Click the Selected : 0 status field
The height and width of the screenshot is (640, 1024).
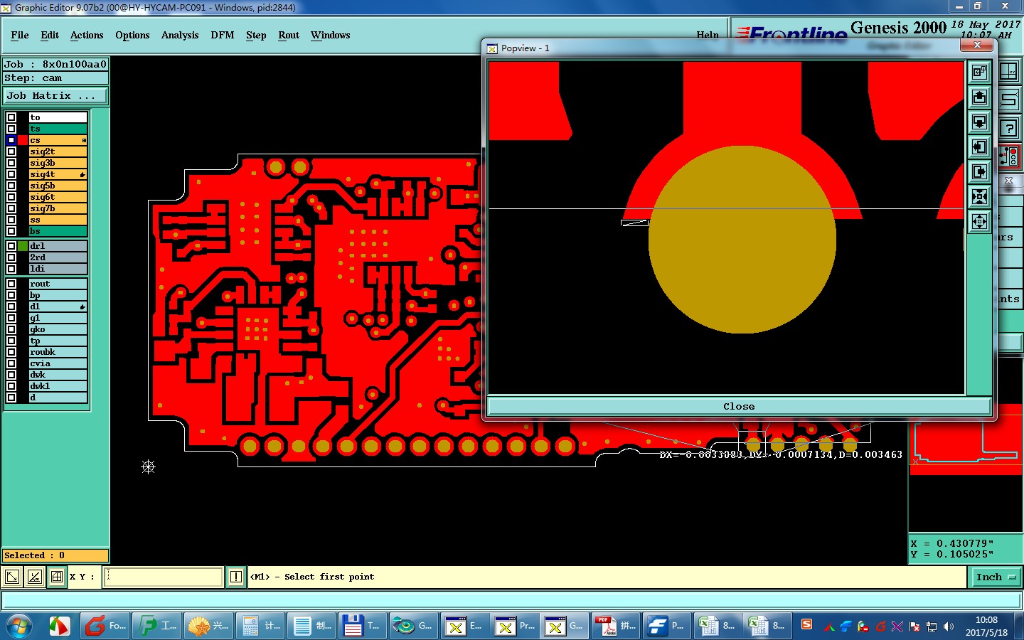[x=55, y=555]
